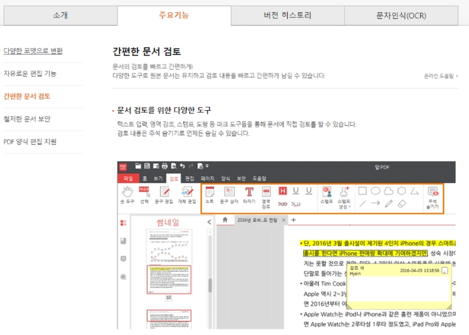The image size is (469, 335).
Task: Select the 타자기 typewriter tool
Action: pyautogui.click(x=249, y=195)
